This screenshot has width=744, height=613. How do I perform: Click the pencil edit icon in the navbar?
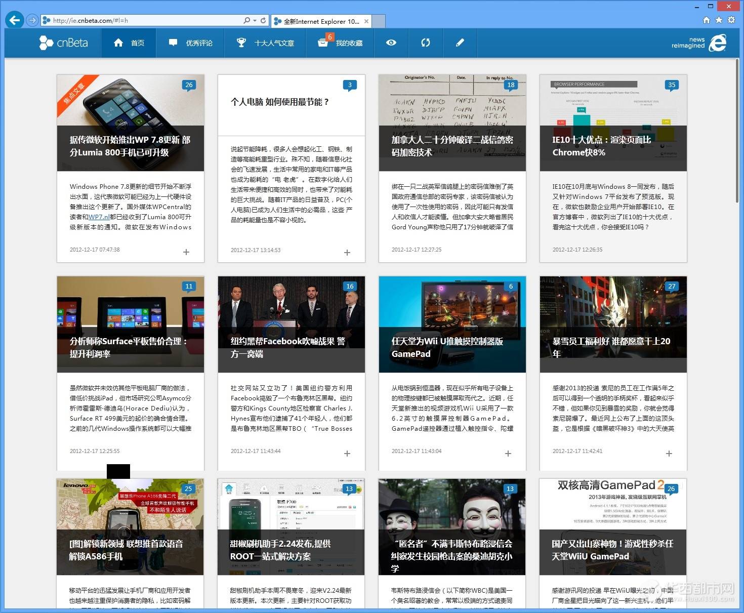pyautogui.click(x=460, y=43)
